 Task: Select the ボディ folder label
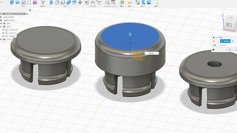click(x=9, y=27)
